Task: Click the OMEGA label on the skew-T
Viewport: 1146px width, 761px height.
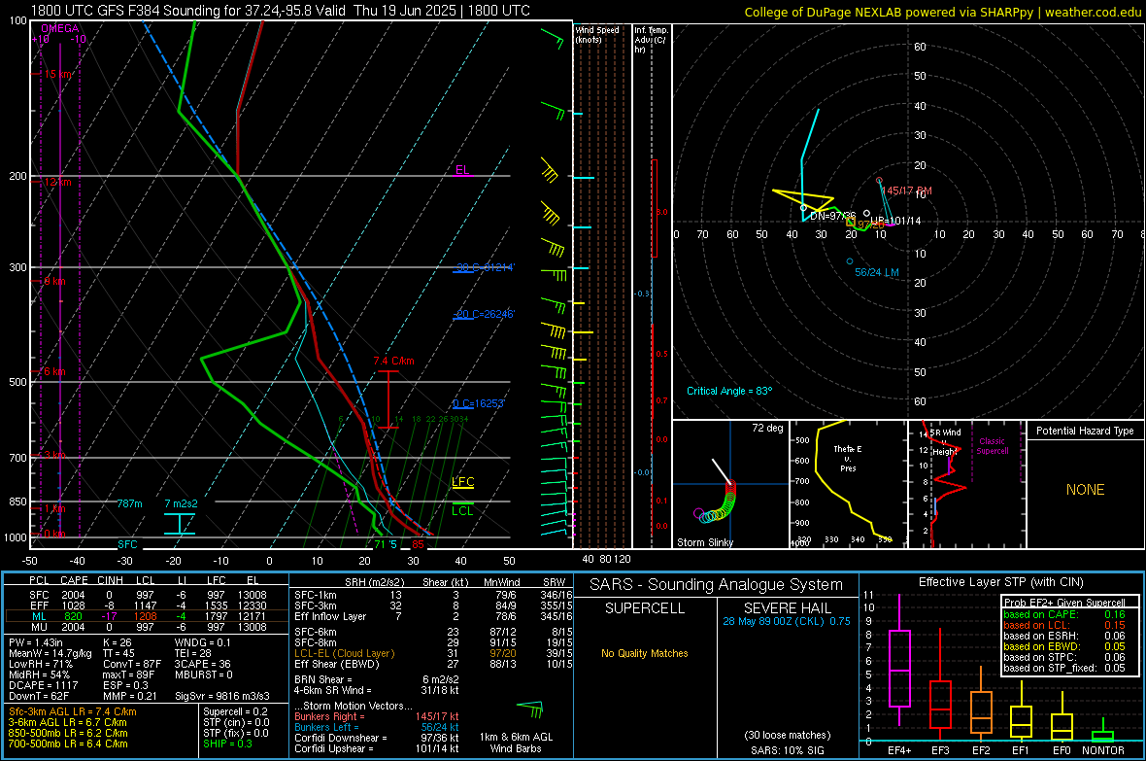Action: point(60,28)
